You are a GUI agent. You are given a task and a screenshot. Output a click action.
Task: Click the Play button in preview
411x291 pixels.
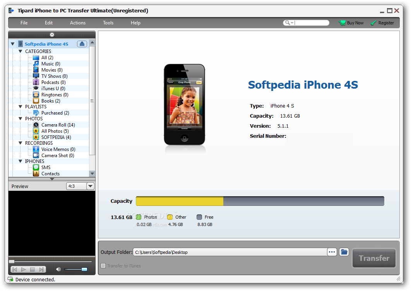pos(23,269)
